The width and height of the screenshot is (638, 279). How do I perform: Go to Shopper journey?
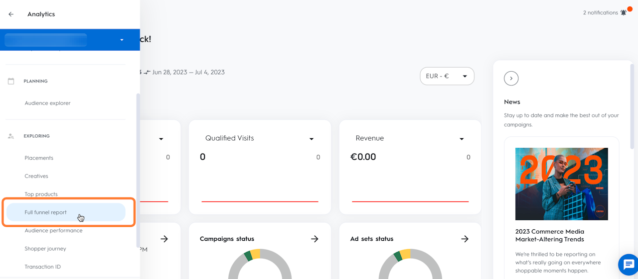point(45,249)
